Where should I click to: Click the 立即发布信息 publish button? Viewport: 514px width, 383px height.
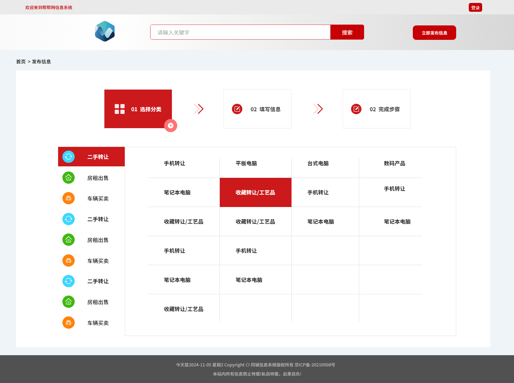(434, 33)
